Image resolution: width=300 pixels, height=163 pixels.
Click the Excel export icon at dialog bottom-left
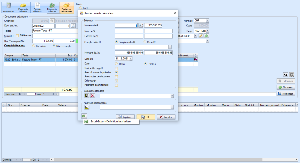84,116
